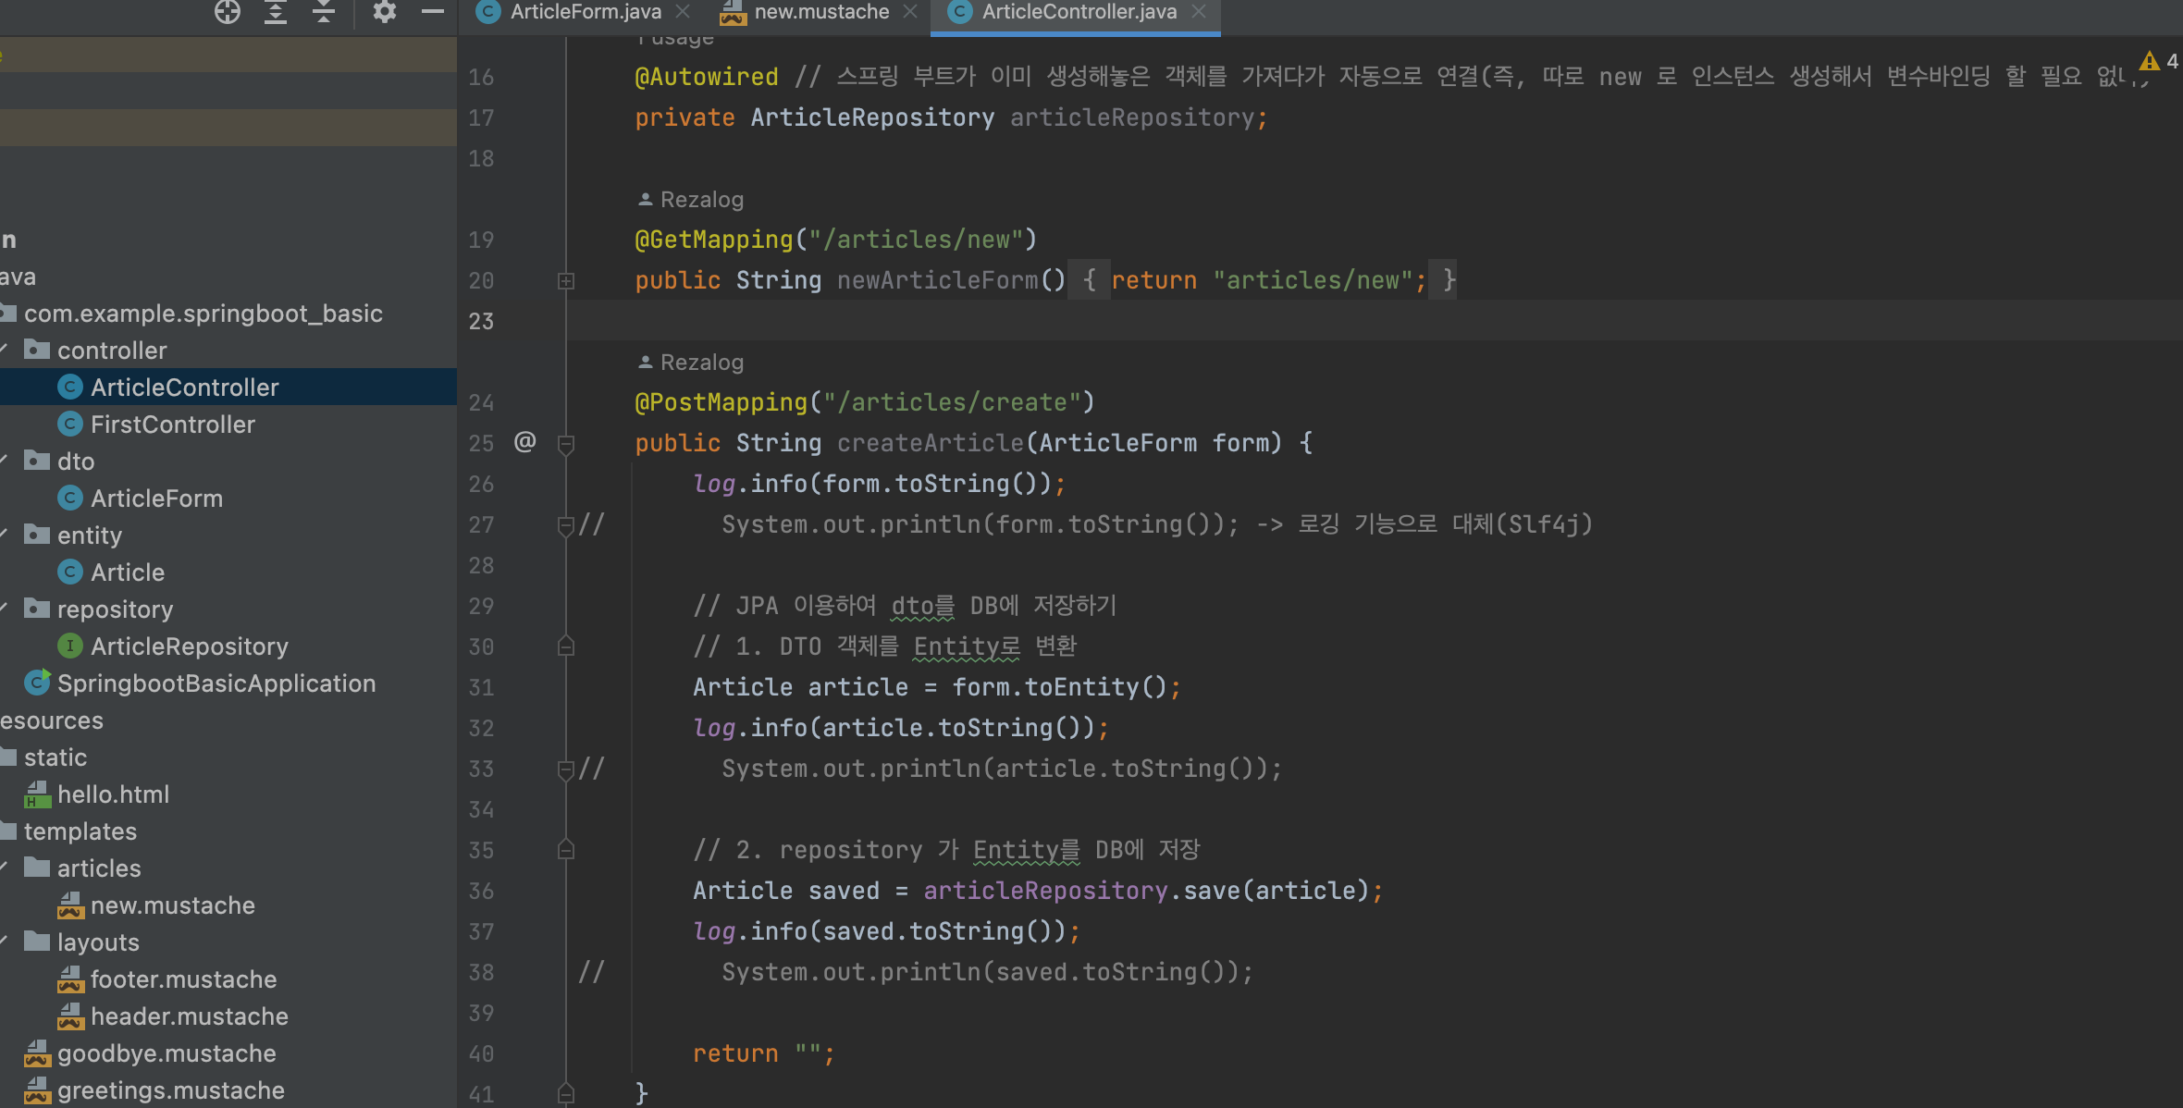Switch to the new.mustache tab
2183x1108 pixels.
click(x=820, y=11)
